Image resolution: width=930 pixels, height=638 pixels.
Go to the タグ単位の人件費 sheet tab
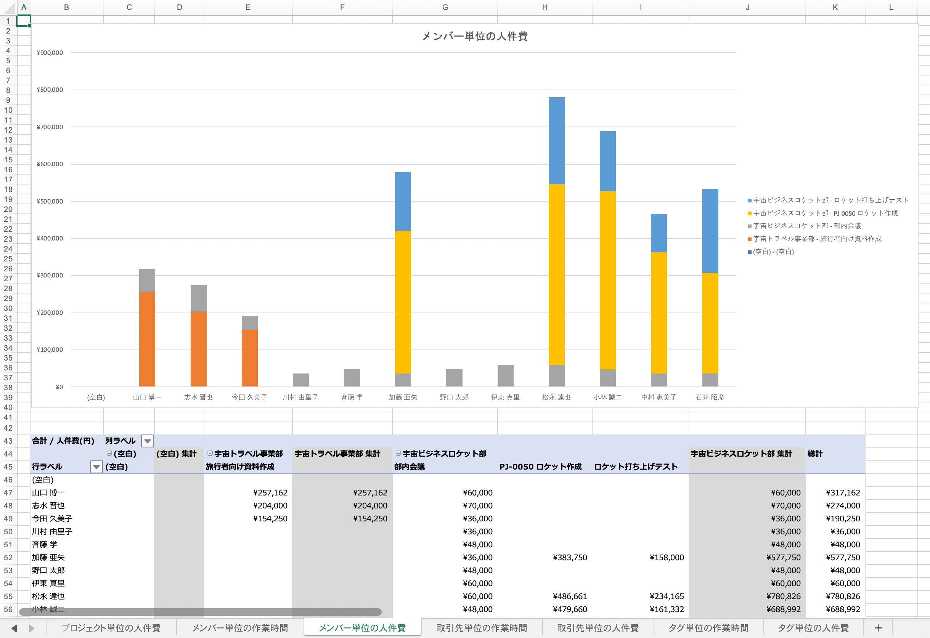813,628
